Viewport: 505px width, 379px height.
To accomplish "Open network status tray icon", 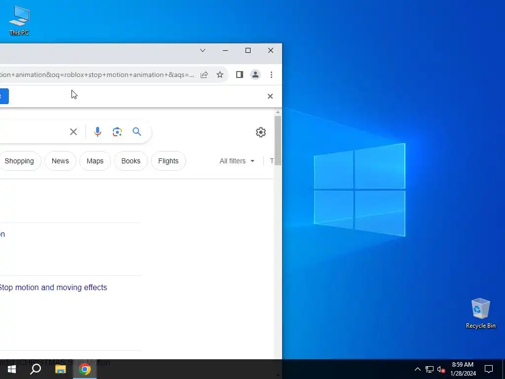I will tap(430, 369).
